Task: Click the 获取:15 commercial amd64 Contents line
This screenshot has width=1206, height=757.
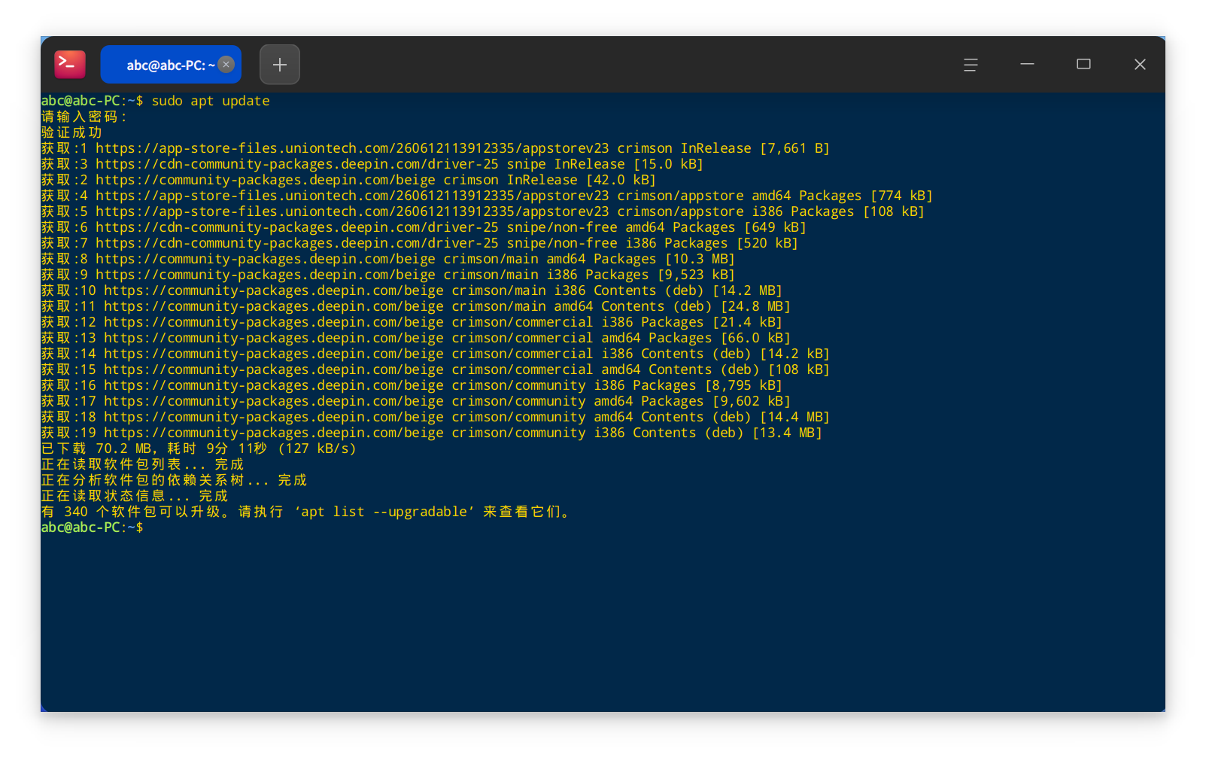Action: click(x=436, y=369)
